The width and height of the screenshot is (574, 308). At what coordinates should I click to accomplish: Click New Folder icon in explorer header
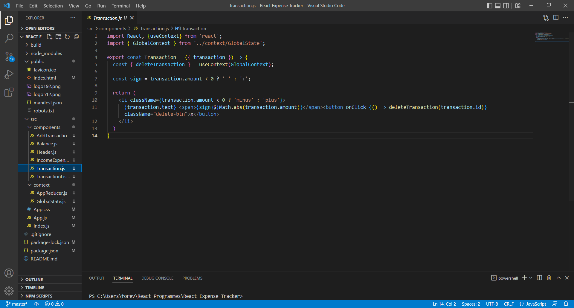[x=58, y=37]
